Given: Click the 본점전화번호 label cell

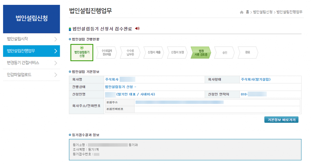Looking at the screenshot, I should pyautogui.click(x=120, y=109).
